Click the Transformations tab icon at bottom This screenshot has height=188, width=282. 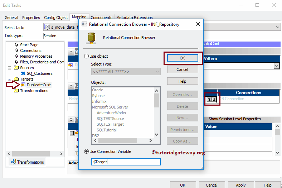14,162
